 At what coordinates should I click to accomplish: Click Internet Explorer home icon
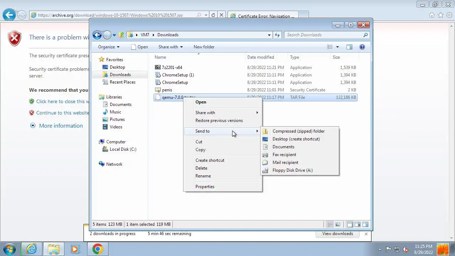click(x=432, y=15)
